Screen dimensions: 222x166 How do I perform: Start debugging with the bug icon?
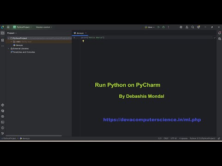coord(163,27)
